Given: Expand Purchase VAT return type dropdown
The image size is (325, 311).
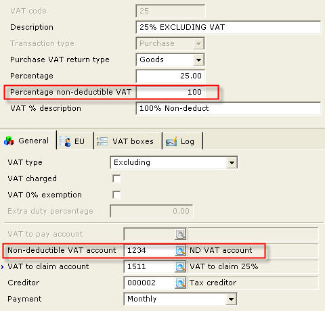Looking at the screenshot, I should tap(198, 59).
